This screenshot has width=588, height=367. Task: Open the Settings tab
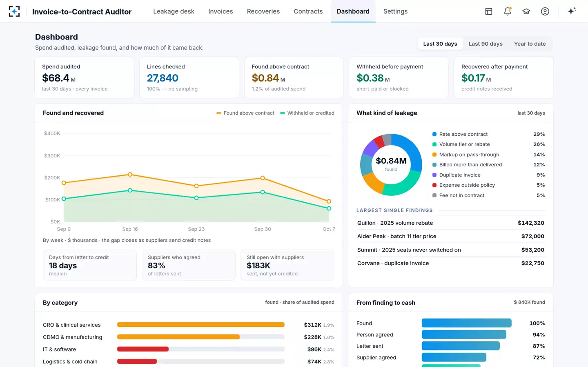(x=395, y=11)
